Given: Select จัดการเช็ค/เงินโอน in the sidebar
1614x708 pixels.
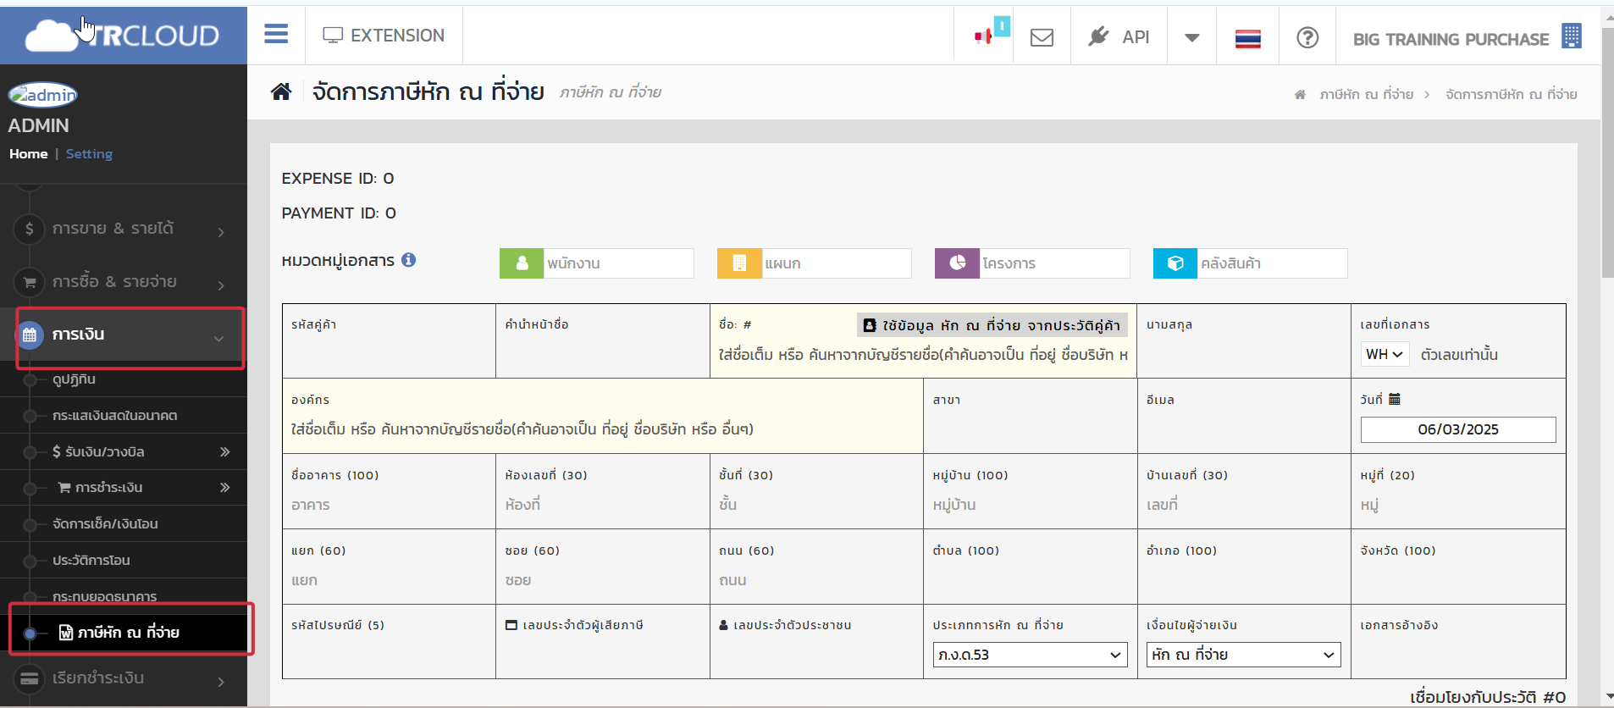Looking at the screenshot, I should [105, 524].
